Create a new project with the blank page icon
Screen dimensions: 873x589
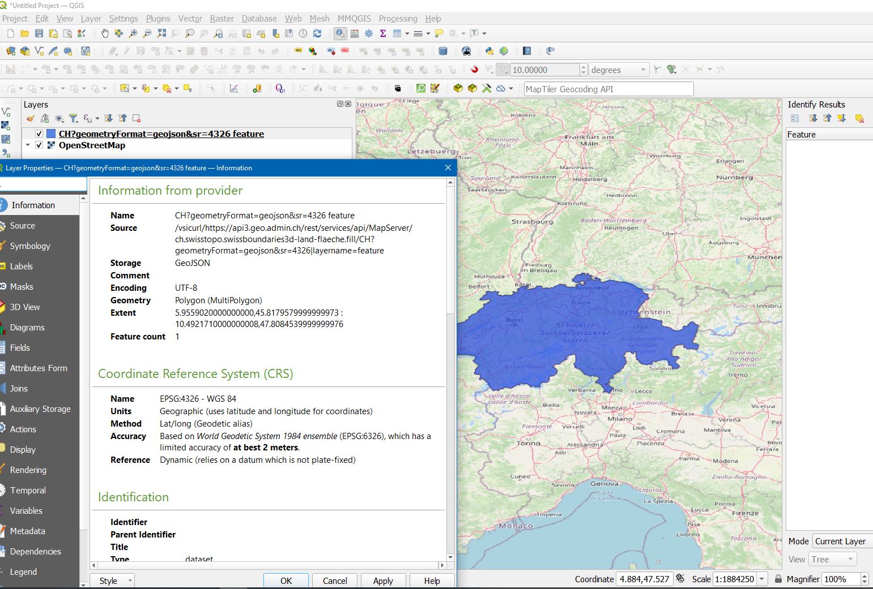click(x=10, y=33)
